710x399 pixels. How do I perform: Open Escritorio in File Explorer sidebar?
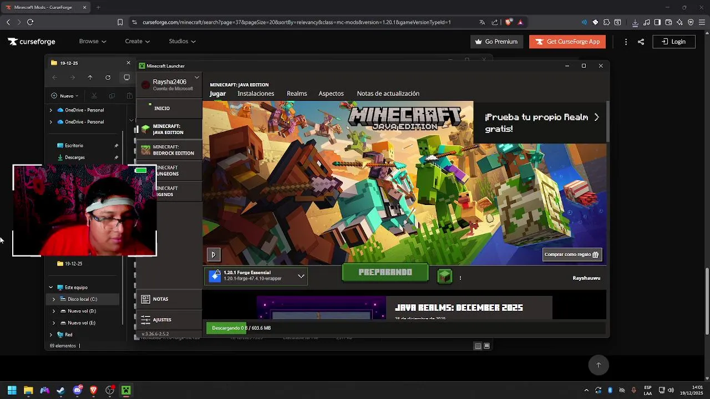[74, 146]
